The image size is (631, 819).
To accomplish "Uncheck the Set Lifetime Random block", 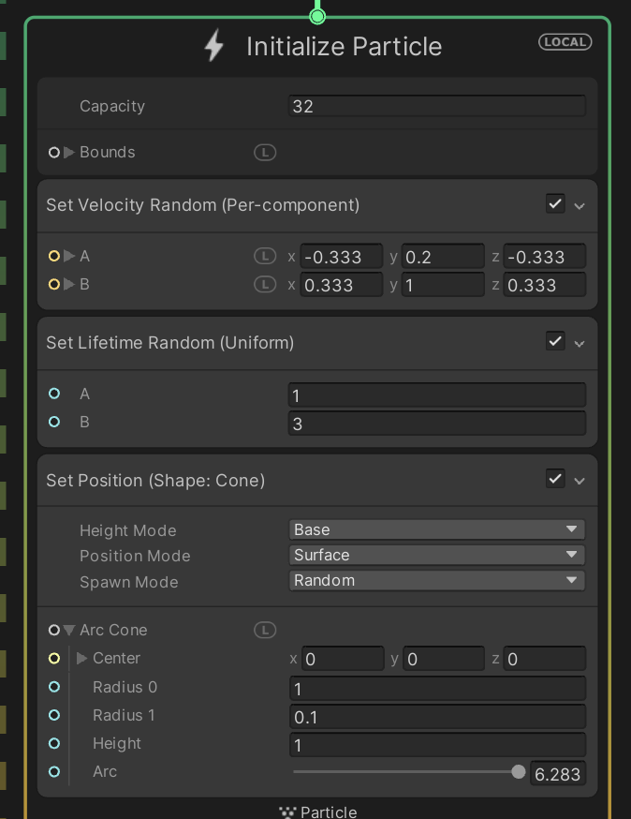I will coord(555,340).
